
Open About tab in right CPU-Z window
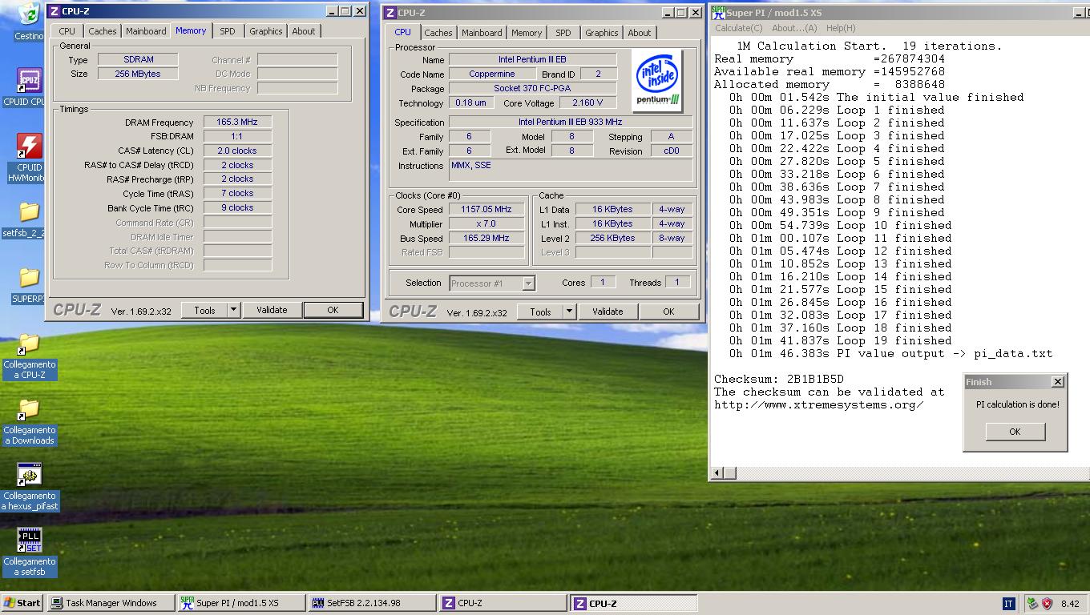(640, 33)
